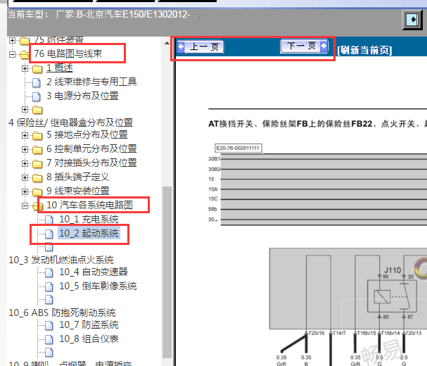Click the folder icon beside 7 对接插头分布及位置

point(37,164)
